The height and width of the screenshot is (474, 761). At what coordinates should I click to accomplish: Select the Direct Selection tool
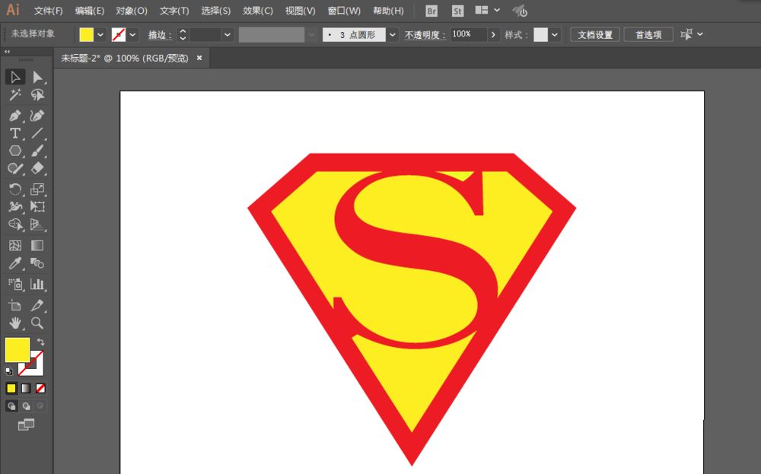coord(37,77)
